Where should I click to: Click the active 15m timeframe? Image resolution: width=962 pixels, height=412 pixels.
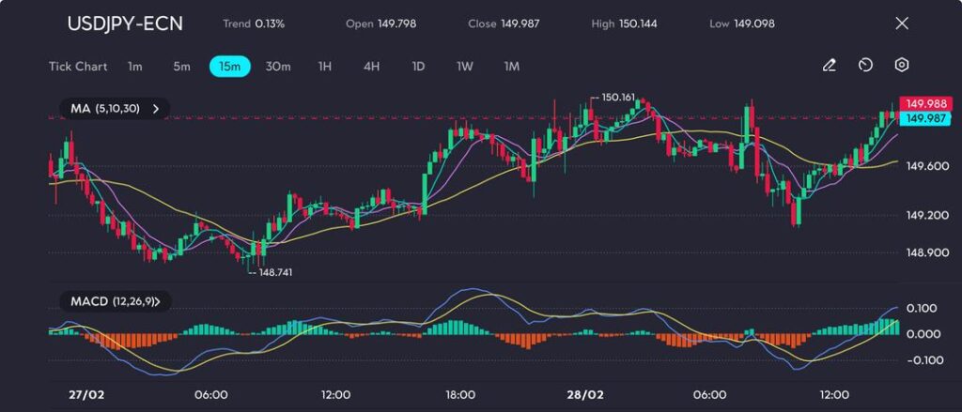229,67
